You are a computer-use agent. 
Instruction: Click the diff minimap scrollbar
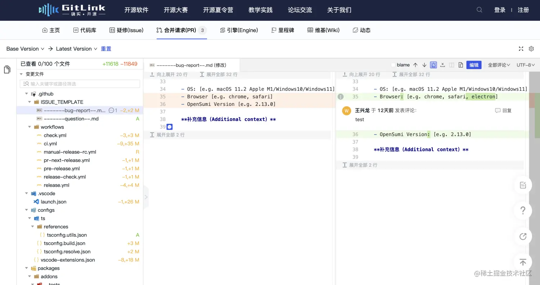click(x=535, y=178)
